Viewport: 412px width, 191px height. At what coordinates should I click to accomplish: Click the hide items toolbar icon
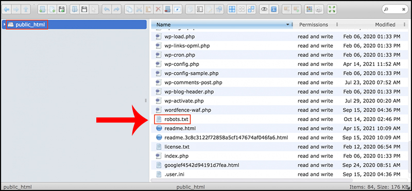pyautogui.click(x=177, y=10)
